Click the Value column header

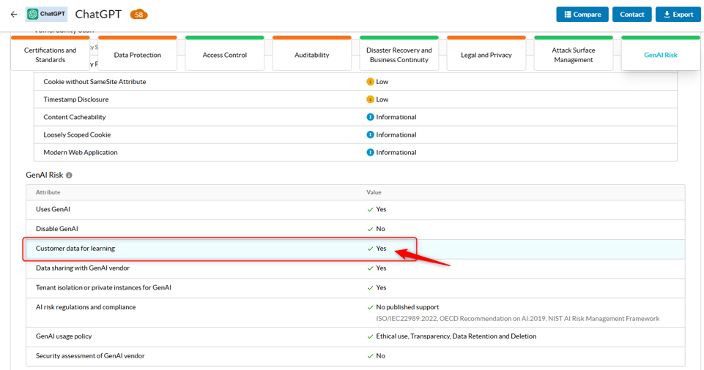(x=374, y=192)
